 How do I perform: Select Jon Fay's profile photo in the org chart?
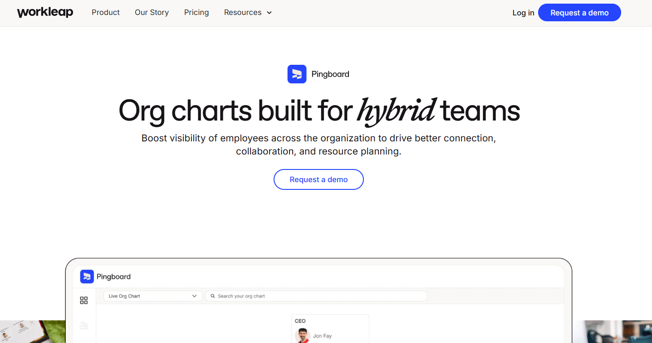click(303, 336)
